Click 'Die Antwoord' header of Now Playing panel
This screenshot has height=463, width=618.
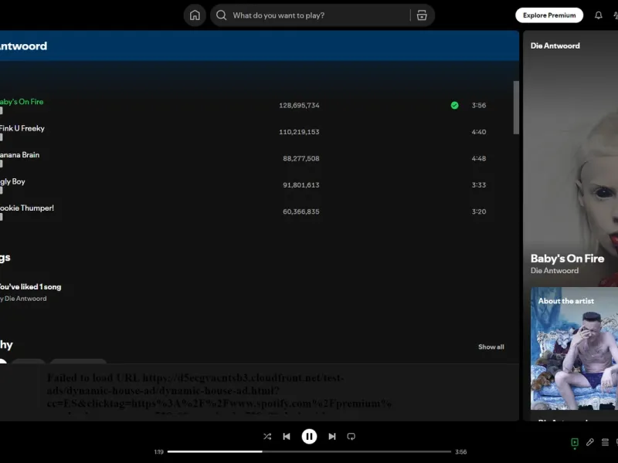tap(555, 46)
